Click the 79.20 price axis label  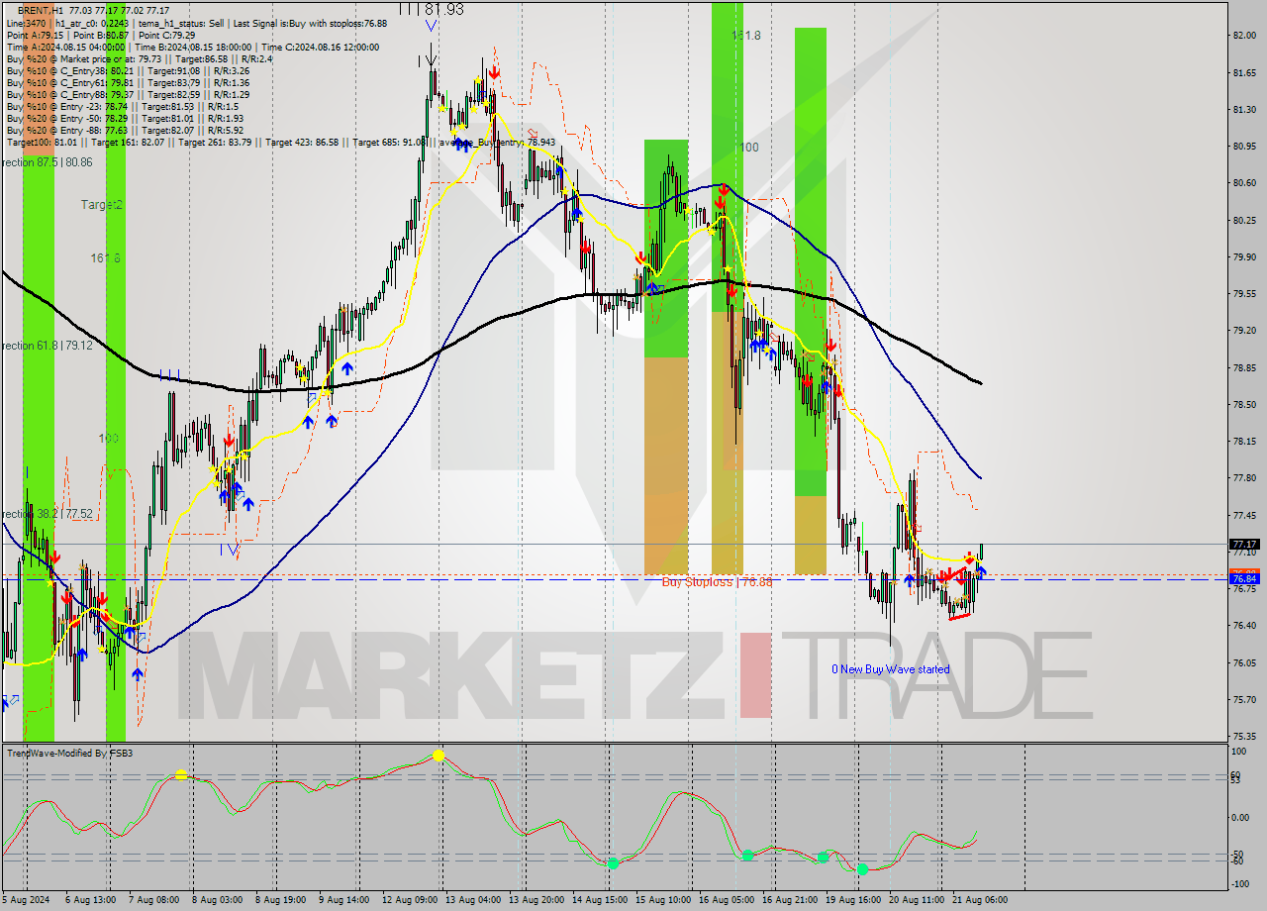[1244, 331]
